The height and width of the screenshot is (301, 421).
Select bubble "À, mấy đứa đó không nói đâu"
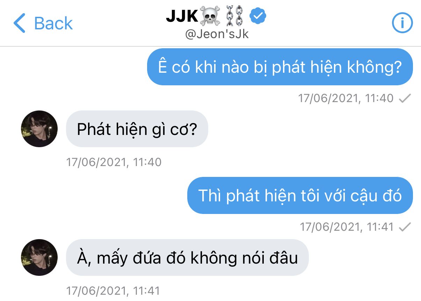tap(187, 257)
